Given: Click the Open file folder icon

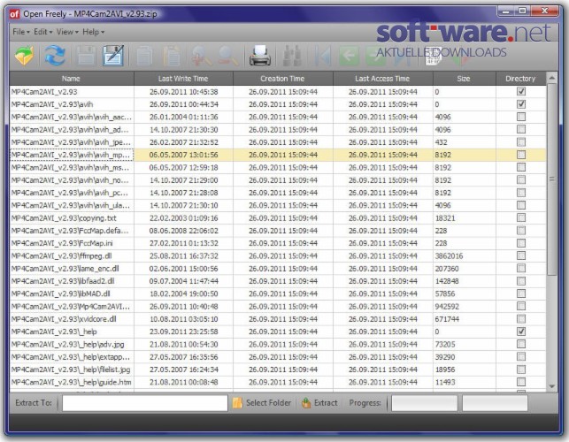Looking at the screenshot, I should pos(24,56).
